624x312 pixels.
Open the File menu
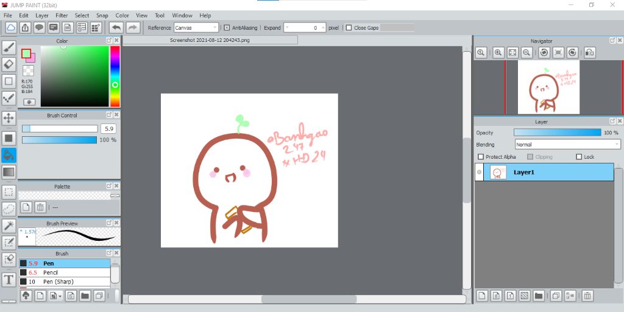coord(7,15)
